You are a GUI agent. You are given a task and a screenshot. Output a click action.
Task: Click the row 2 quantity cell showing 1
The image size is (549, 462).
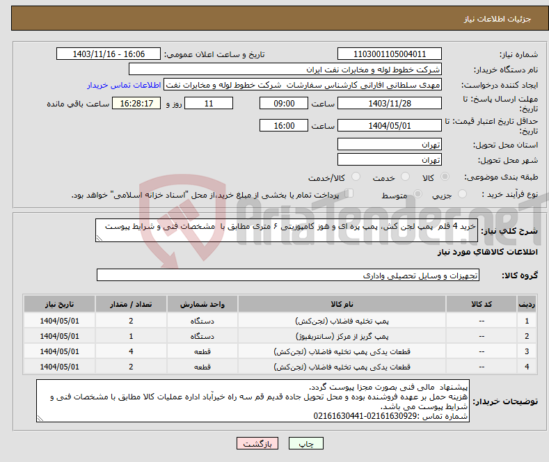[x=131, y=336]
